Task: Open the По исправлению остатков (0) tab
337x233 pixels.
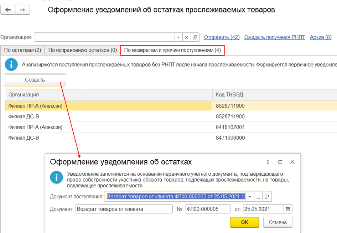Action: [x=82, y=50]
